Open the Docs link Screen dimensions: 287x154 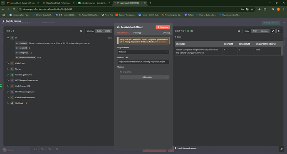pyautogui.click(x=166, y=32)
